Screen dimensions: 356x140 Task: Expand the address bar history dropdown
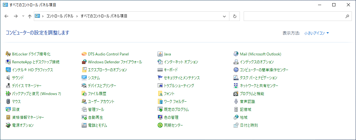224,16
